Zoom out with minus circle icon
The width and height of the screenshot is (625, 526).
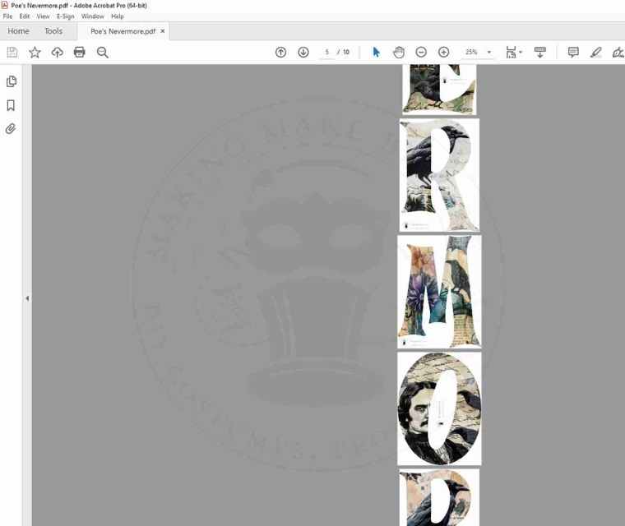coord(421,53)
